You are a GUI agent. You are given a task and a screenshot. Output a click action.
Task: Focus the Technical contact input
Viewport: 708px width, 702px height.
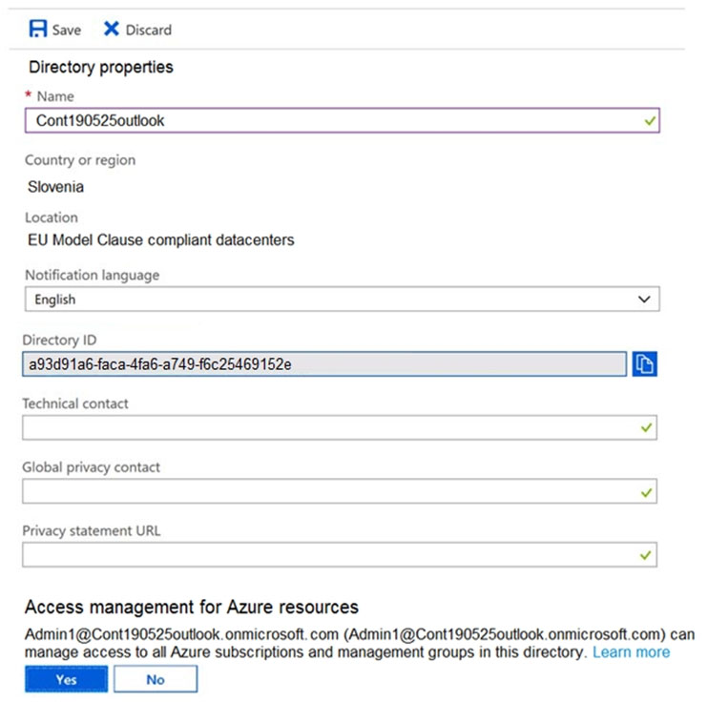(324, 428)
